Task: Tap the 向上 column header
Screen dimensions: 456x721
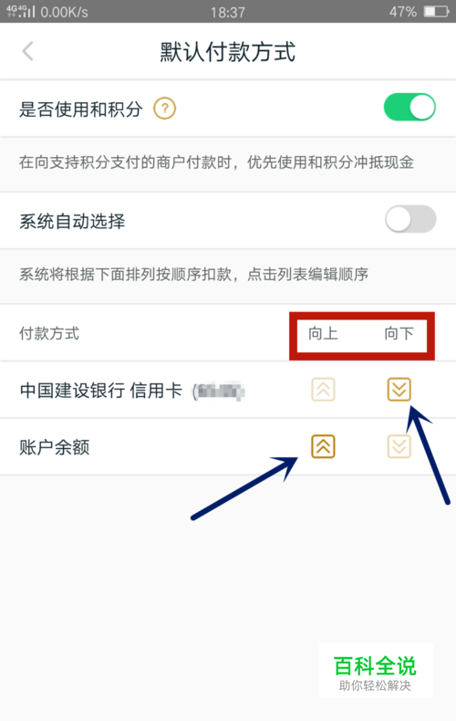Action: [323, 333]
